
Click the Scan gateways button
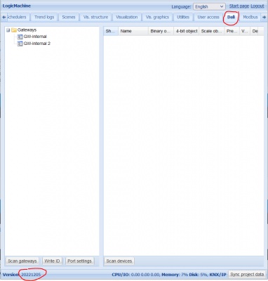22,261
